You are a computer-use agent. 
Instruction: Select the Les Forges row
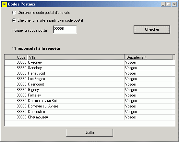coord(89,79)
